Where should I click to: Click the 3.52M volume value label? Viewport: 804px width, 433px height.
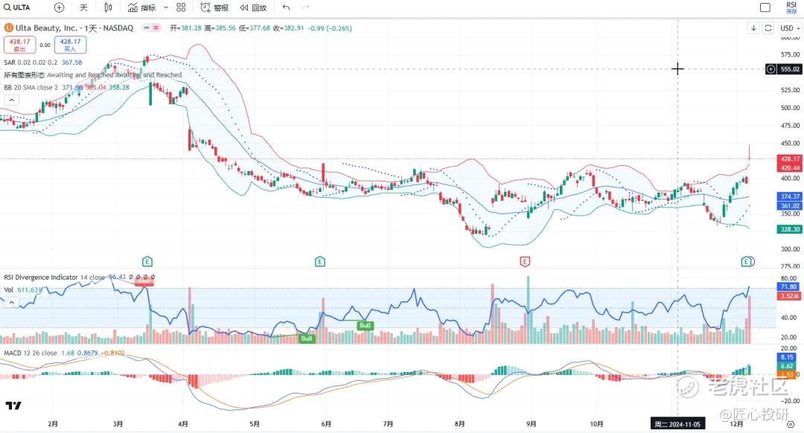(788, 296)
